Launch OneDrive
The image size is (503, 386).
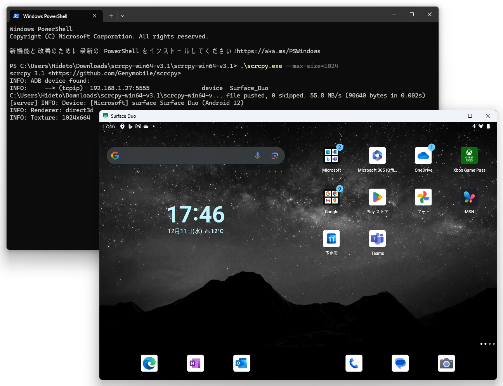pos(423,155)
